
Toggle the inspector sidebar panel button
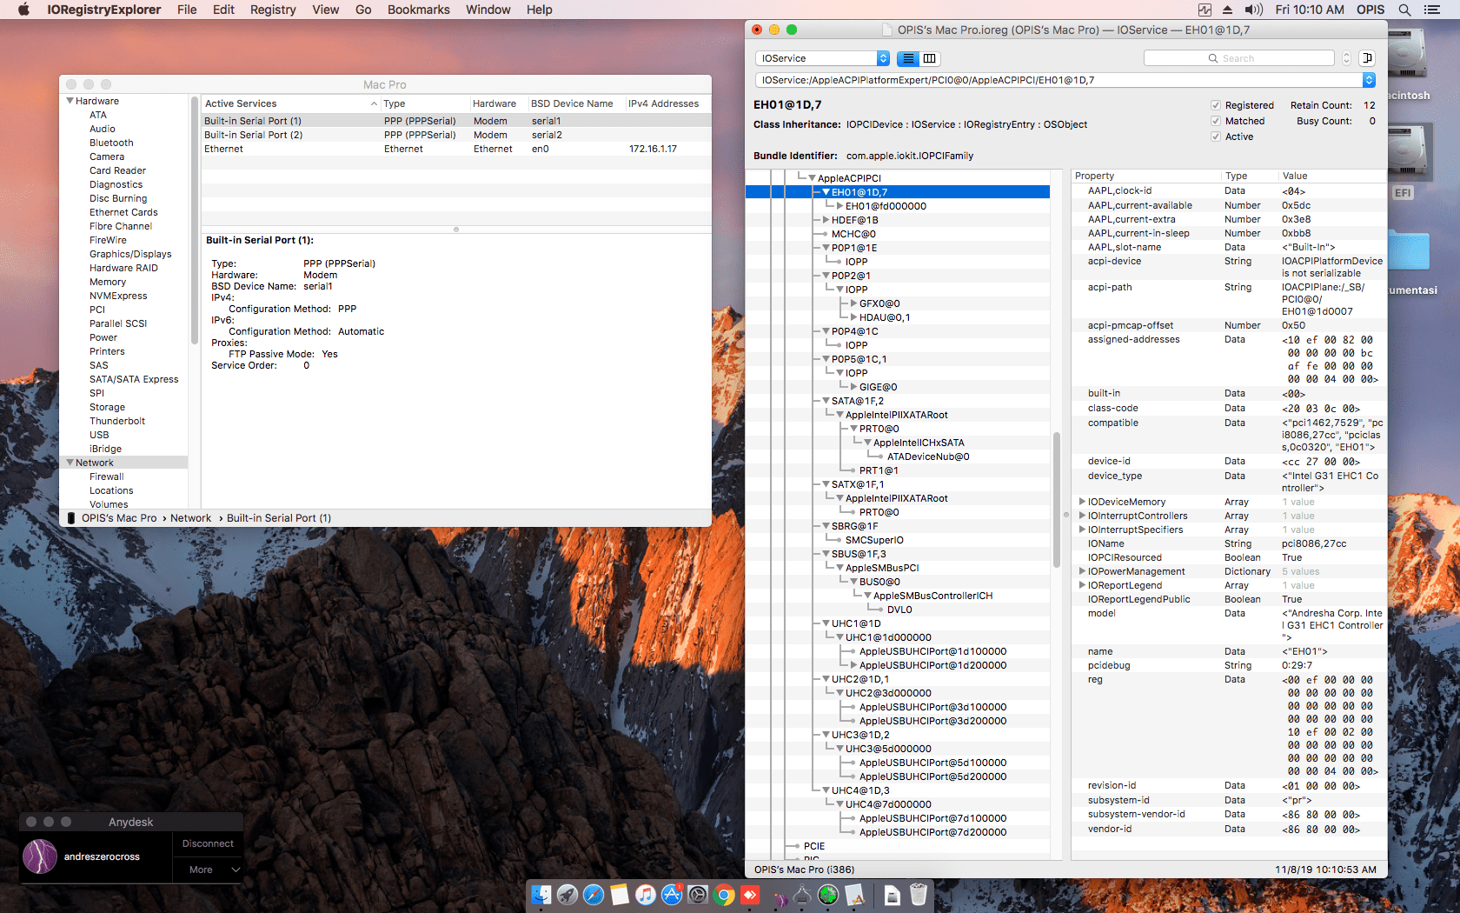[x=1367, y=58]
